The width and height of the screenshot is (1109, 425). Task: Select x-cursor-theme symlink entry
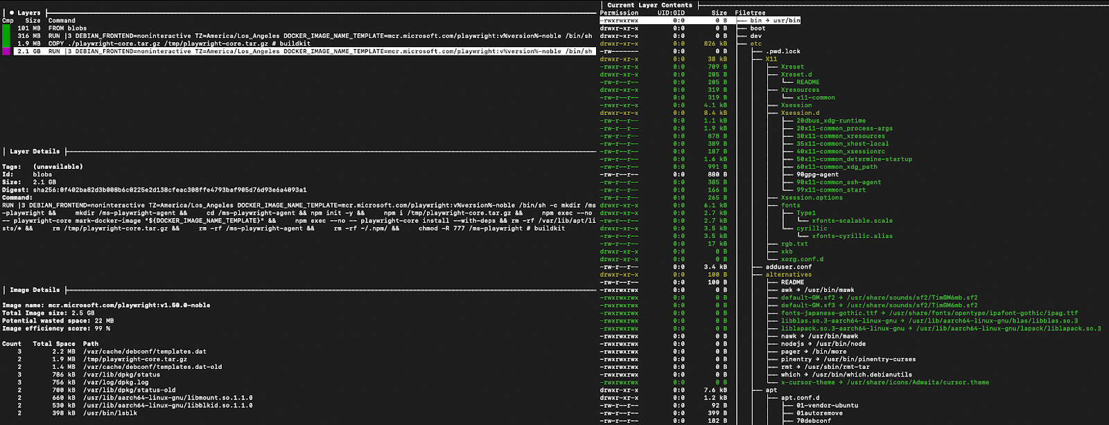[x=885, y=382]
